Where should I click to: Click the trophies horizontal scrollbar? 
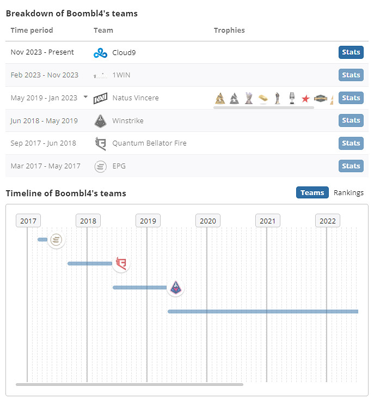click(x=263, y=107)
